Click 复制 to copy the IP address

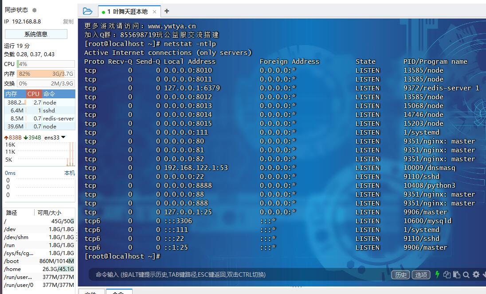pos(68,22)
